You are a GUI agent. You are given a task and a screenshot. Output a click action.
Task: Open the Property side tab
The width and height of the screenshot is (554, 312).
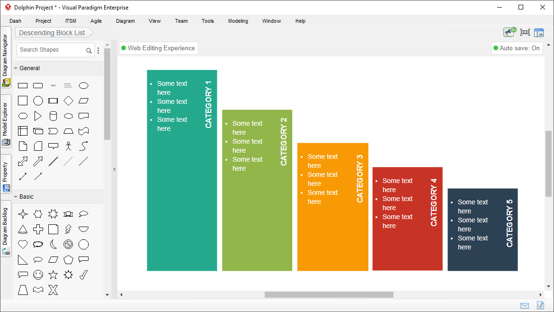pyautogui.click(x=6, y=174)
